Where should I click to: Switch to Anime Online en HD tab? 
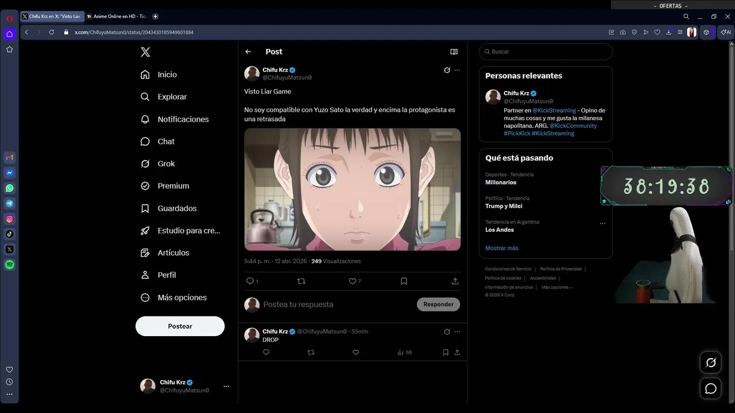[117, 17]
